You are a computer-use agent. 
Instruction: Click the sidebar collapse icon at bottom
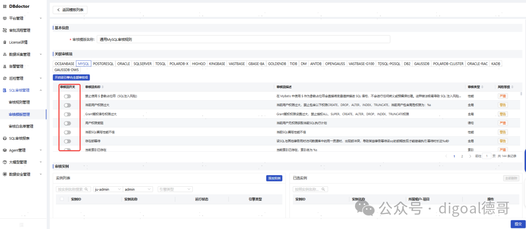[x=21, y=224]
